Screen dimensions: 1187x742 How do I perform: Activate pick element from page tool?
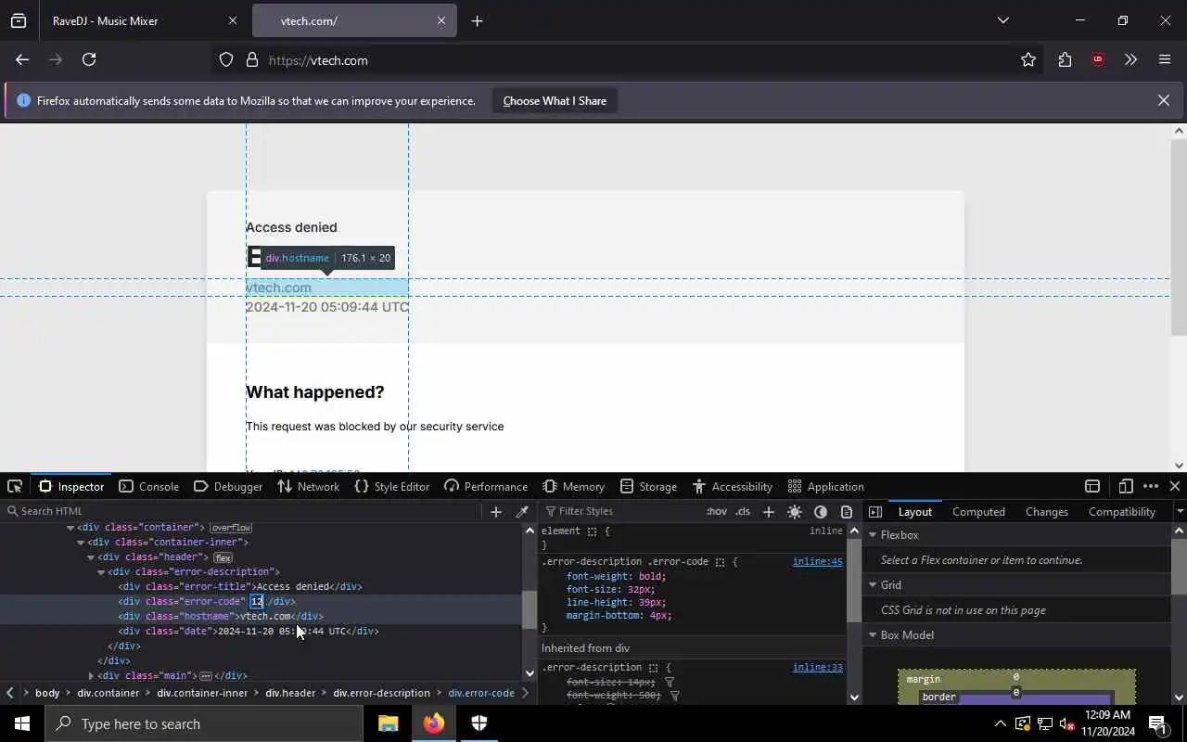tap(15, 486)
